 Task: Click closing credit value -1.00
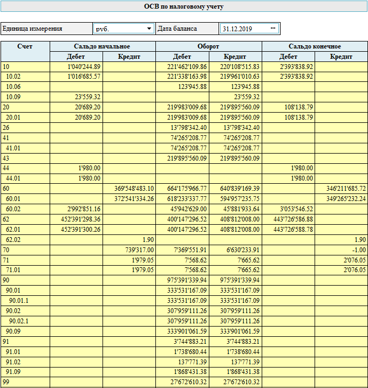pos(359,250)
